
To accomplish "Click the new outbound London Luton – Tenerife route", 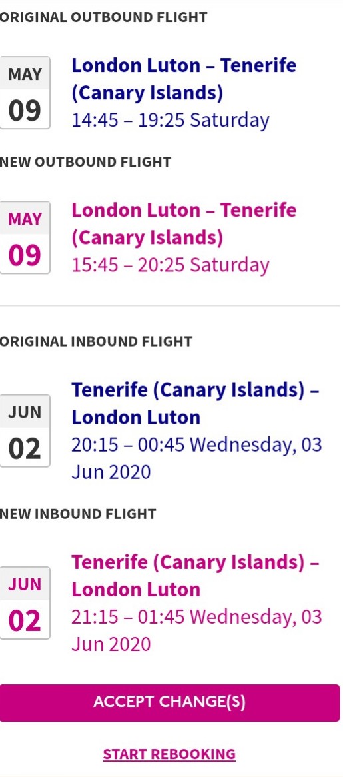I will [x=184, y=224].
